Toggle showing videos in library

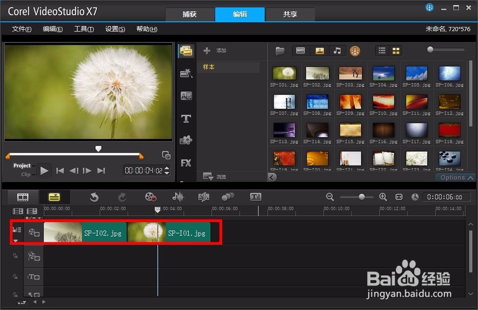point(301,51)
